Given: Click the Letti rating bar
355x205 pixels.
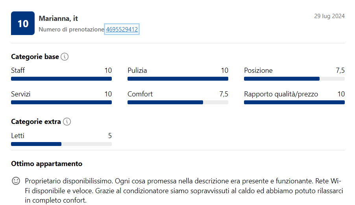Looking at the screenshot, I should [x=61, y=144].
